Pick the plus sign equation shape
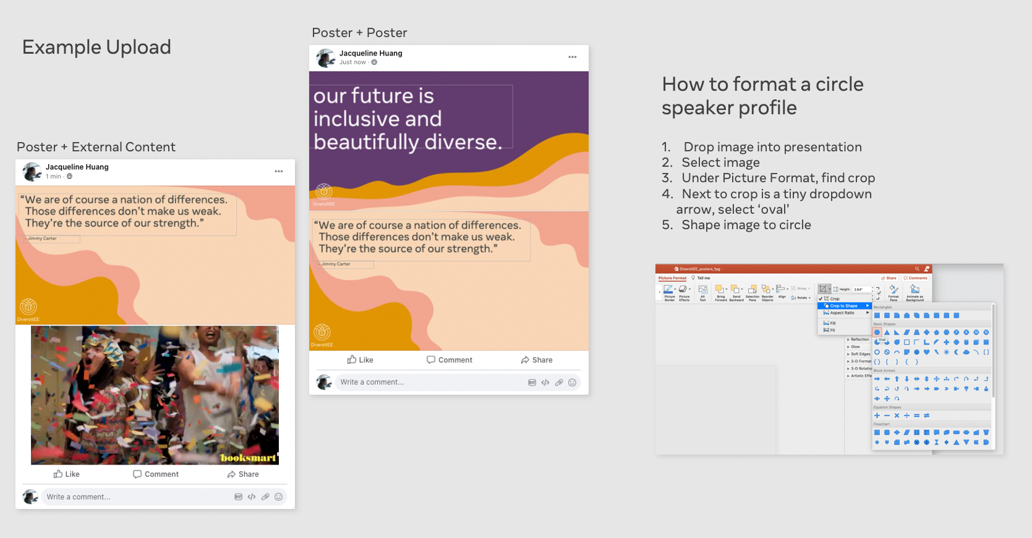1032x538 pixels. [877, 416]
